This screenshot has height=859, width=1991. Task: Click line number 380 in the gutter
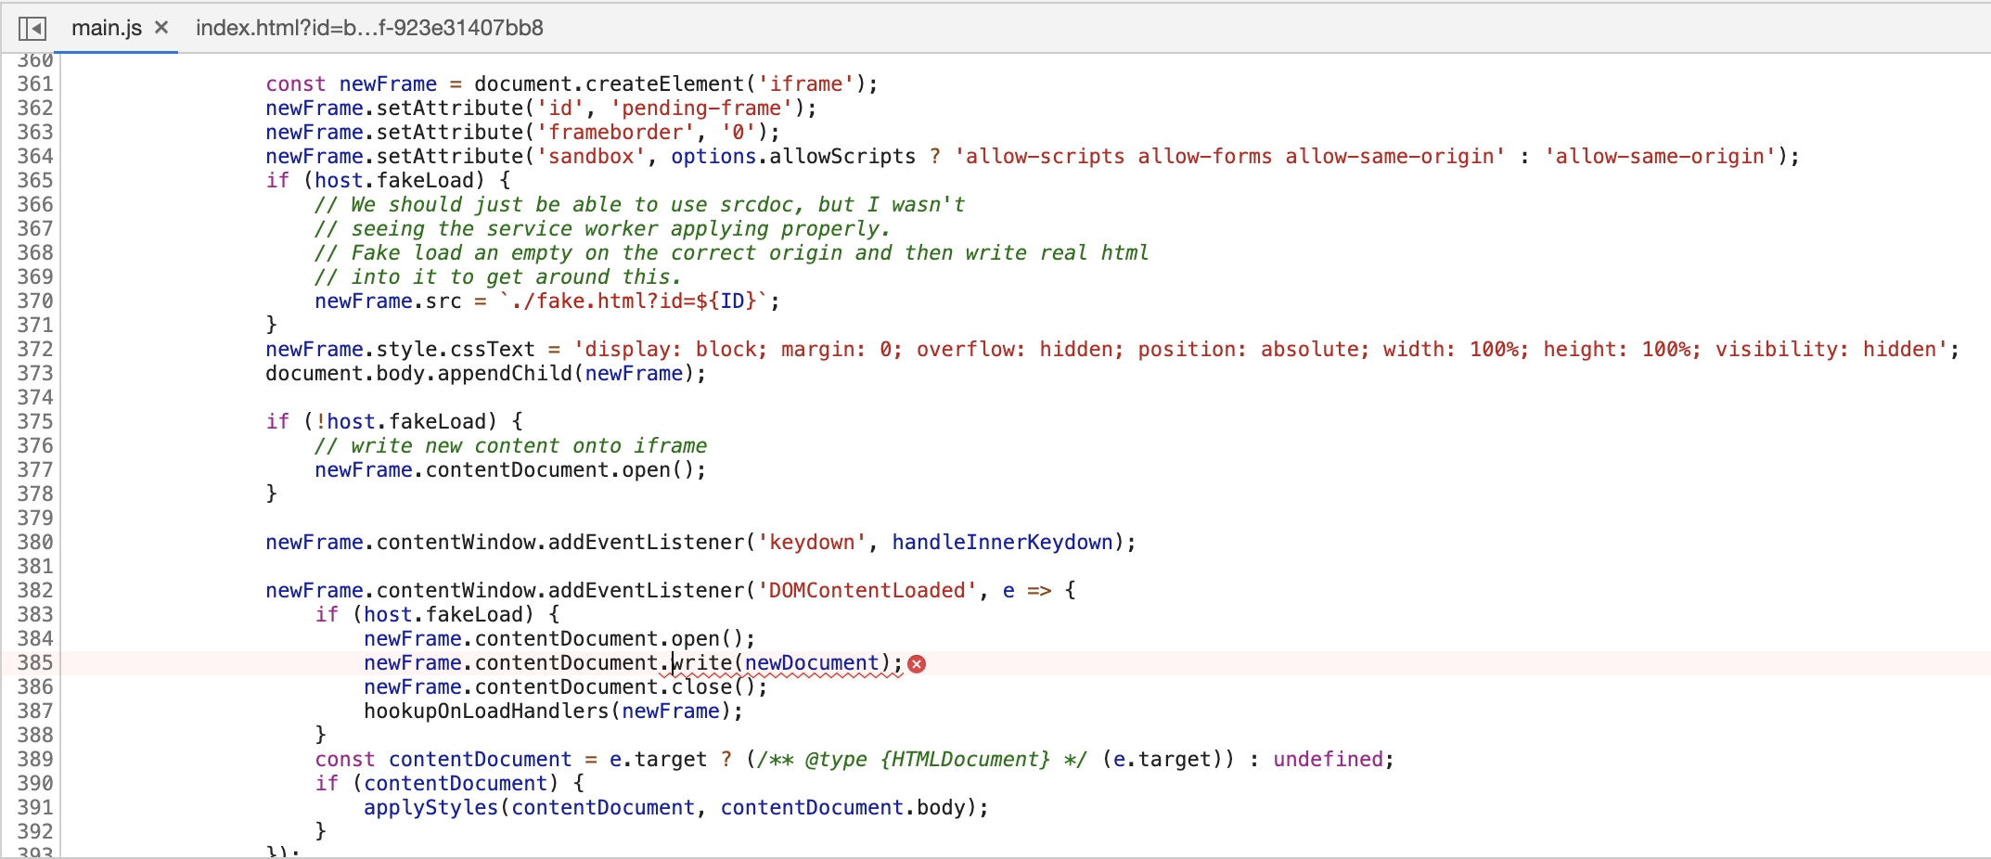coord(35,542)
